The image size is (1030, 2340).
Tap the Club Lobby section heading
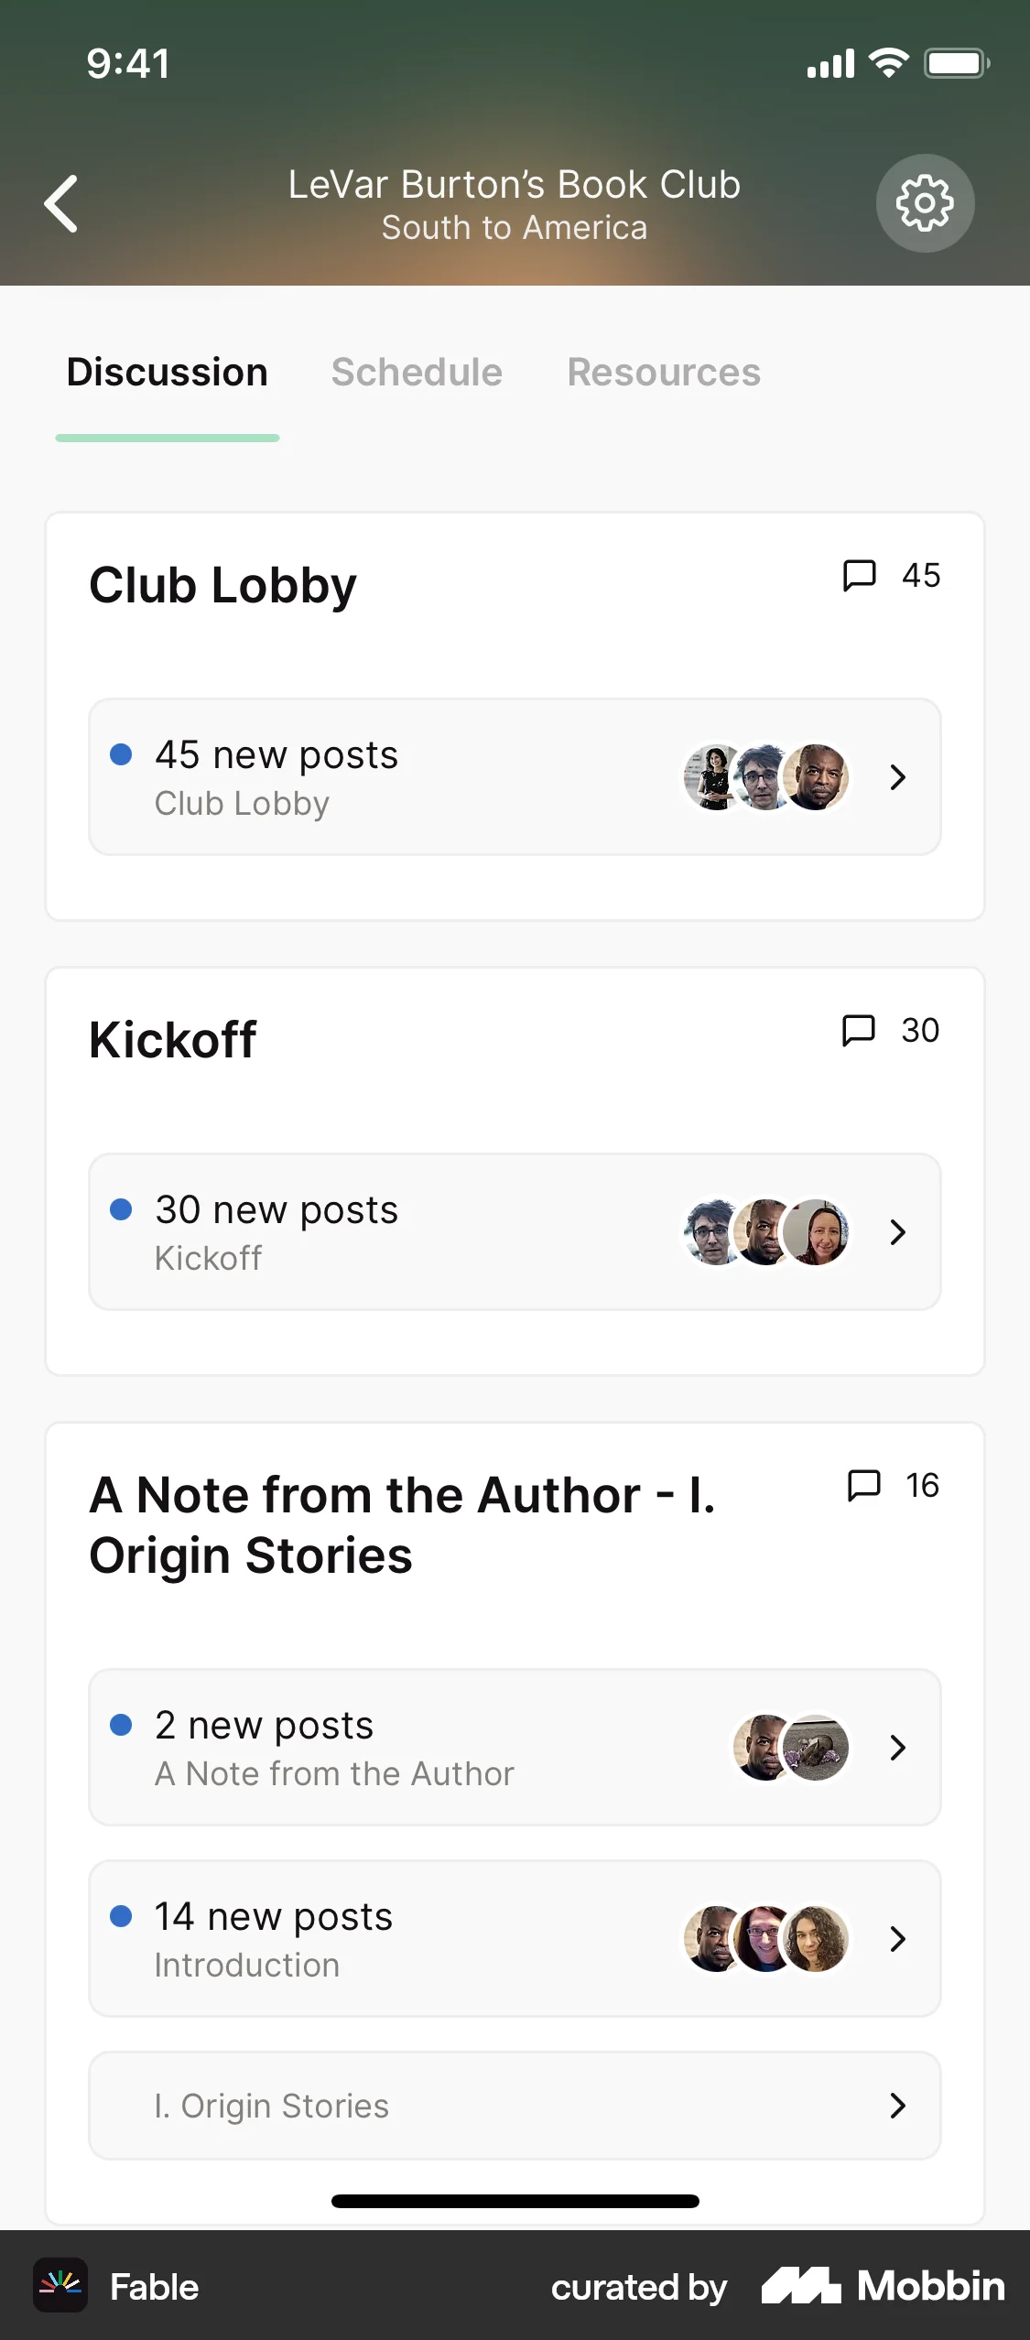pos(222,586)
